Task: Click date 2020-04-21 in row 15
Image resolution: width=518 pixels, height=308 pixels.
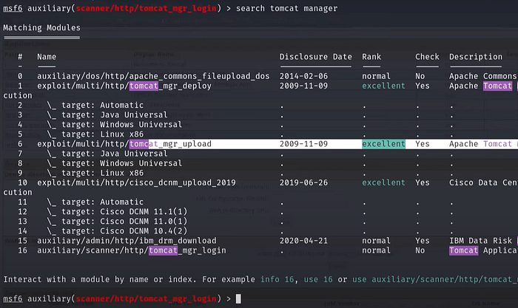Action: (303, 241)
